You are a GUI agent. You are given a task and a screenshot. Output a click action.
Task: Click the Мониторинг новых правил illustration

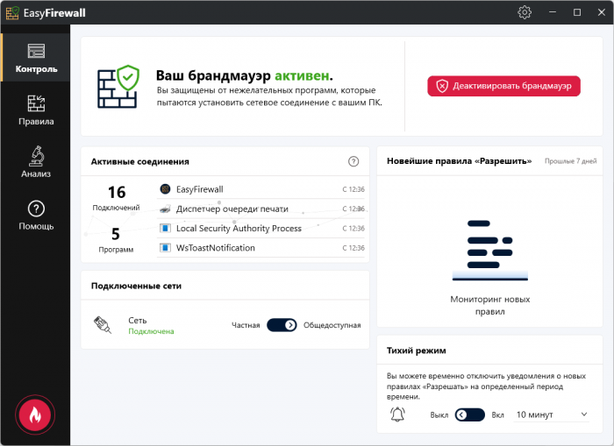pyautogui.click(x=489, y=250)
